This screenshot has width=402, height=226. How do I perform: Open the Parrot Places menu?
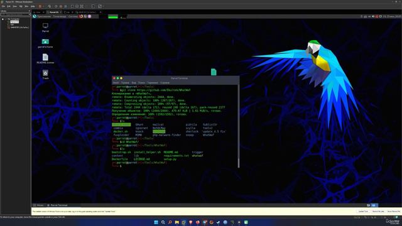60,16
